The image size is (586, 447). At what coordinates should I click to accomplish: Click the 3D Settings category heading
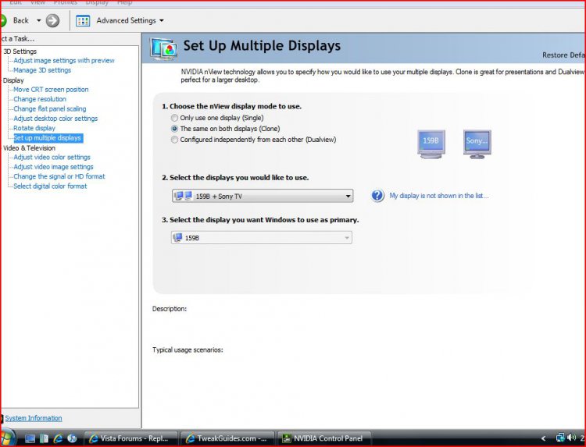pyautogui.click(x=20, y=51)
